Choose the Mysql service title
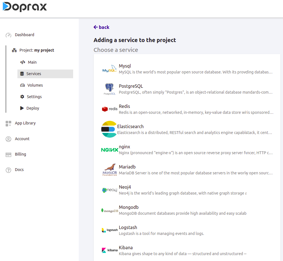The height and width of the screenshot is (261, 283). point(125,66)
